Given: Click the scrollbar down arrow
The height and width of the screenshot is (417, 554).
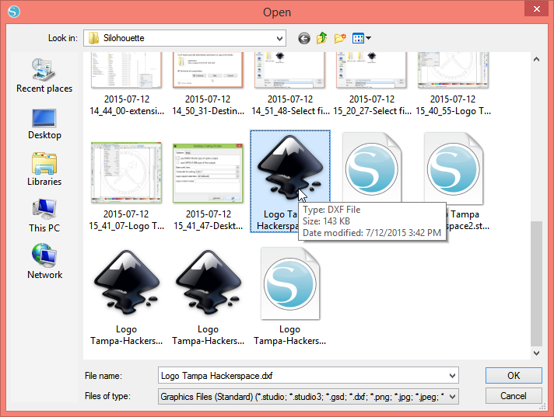Looking at the screenshot, I should point(536,353).
